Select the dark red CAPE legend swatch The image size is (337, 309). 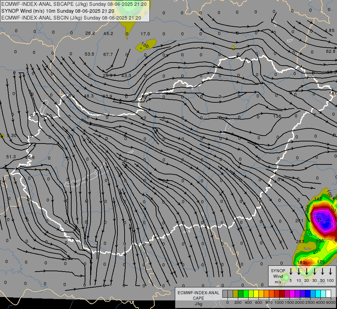282,294
